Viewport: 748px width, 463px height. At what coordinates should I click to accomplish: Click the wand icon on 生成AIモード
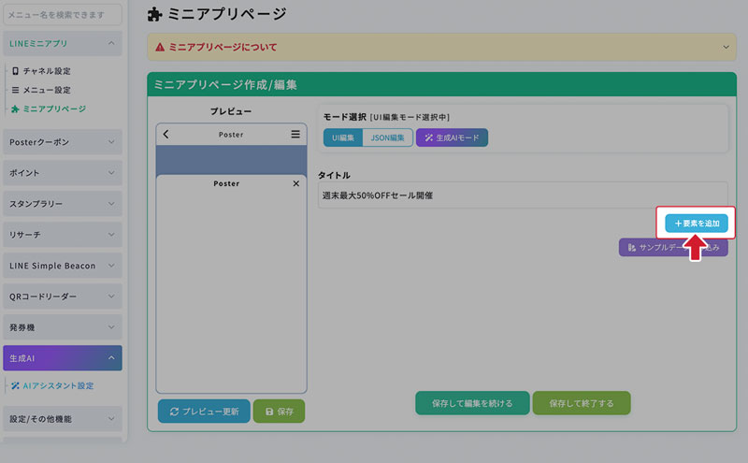[x=428, y=137]
